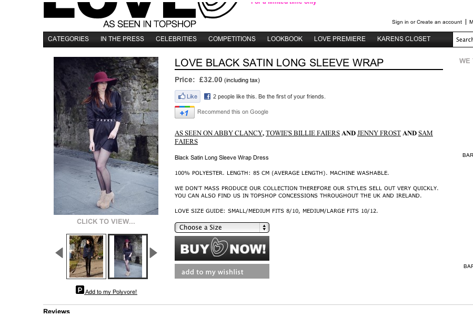Click the Polyvore P icon
The image size is (473, 316).
coord(79,290)
